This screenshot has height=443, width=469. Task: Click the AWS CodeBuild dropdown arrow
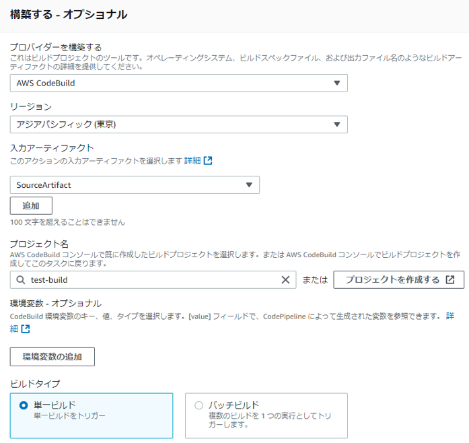tap(337, 83)
